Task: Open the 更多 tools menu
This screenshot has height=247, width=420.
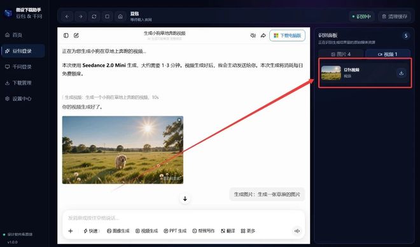Action: pyautogui.click(x=248, y=231)
